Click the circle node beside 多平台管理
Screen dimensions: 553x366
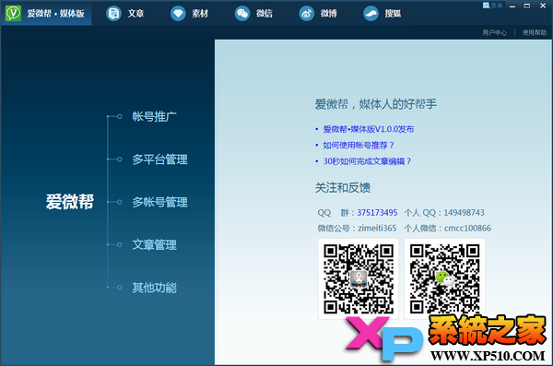[x=119, y=159]
